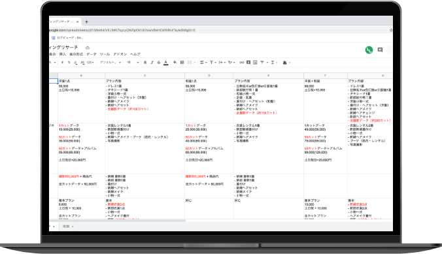The height and width of the screenshot is (254, 442).
Task: Open the text rotation dropdown
Action: tap(231, 63)
